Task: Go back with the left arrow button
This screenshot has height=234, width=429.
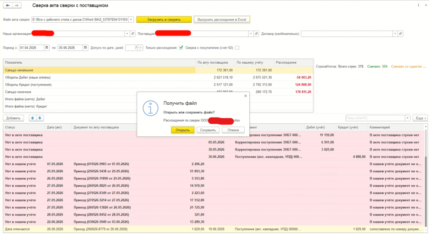Action: pyautogui.click(x=8, y=5)
